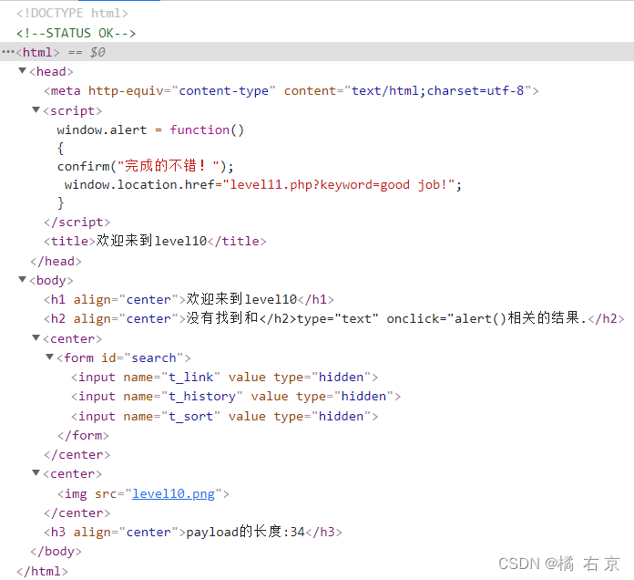Screen dimensions: 634x580
Task: Select the input name="t_history" row
Action: 236,397
